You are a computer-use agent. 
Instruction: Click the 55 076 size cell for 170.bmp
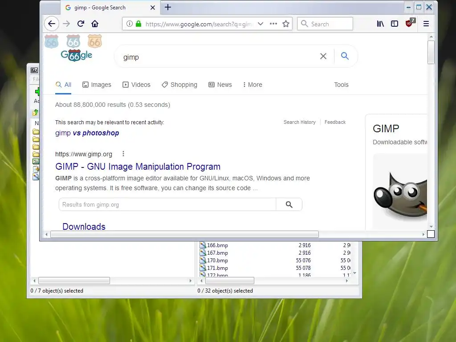click(x=303, y=260)
